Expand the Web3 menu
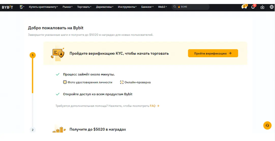Viewport: 275px width, 141px height. [163, 7]
